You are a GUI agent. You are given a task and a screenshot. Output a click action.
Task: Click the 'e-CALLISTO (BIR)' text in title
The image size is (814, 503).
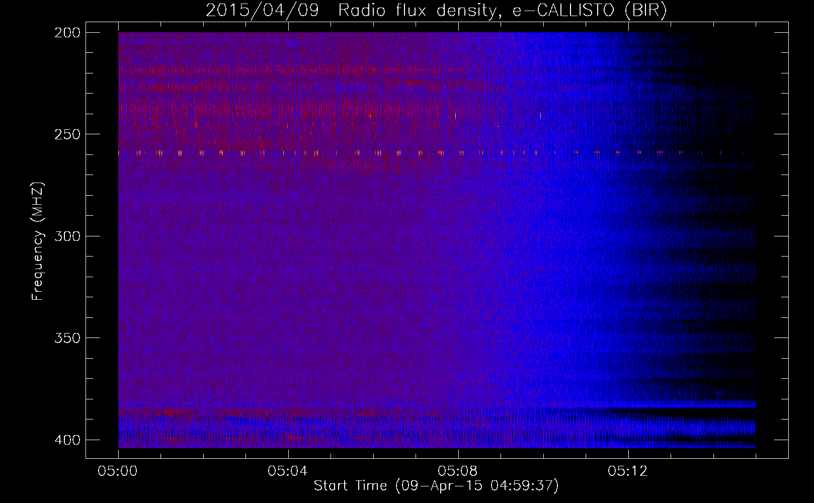point(590,11)
